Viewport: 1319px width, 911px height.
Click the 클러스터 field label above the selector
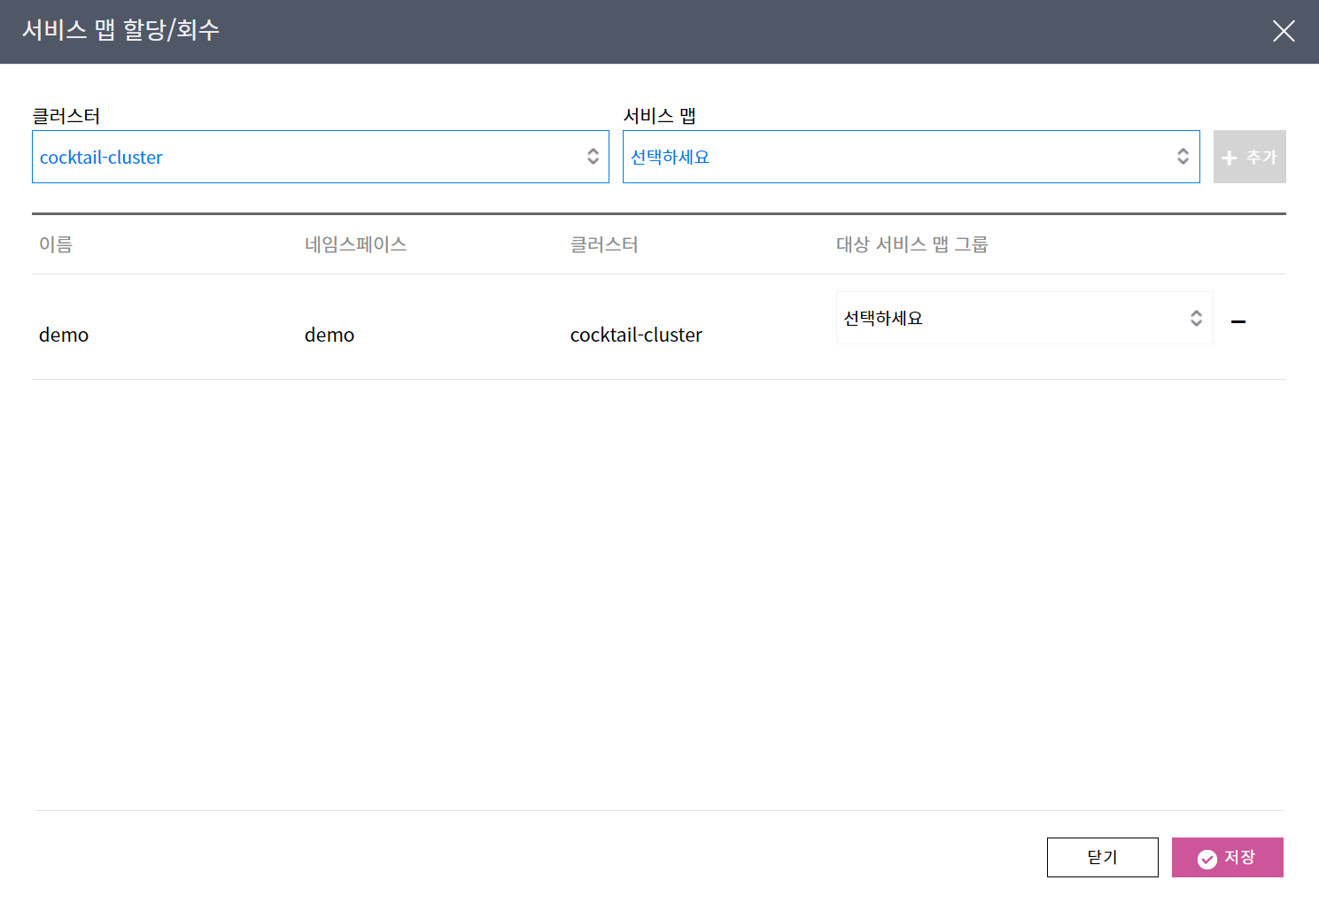66,116
